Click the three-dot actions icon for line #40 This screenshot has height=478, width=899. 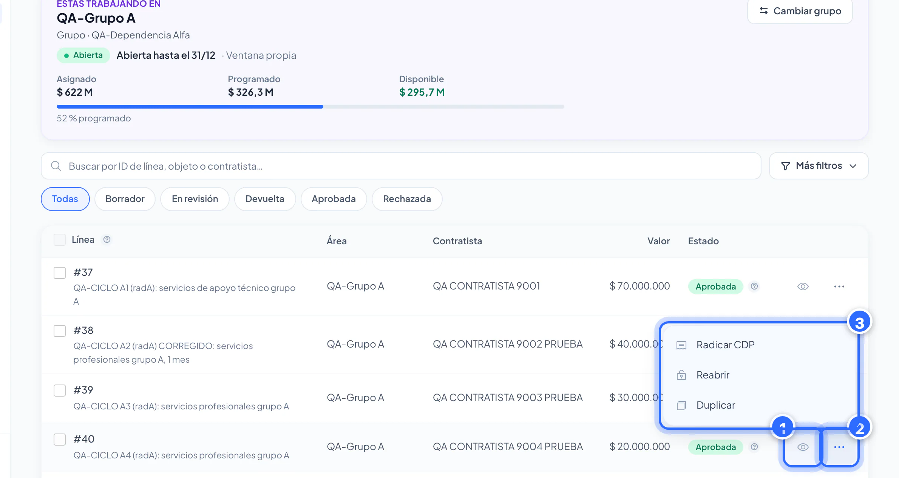839,447
